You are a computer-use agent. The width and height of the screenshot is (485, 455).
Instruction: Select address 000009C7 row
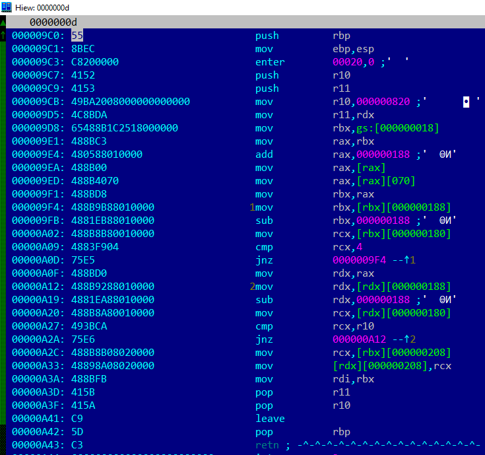[x=38, y=75]
